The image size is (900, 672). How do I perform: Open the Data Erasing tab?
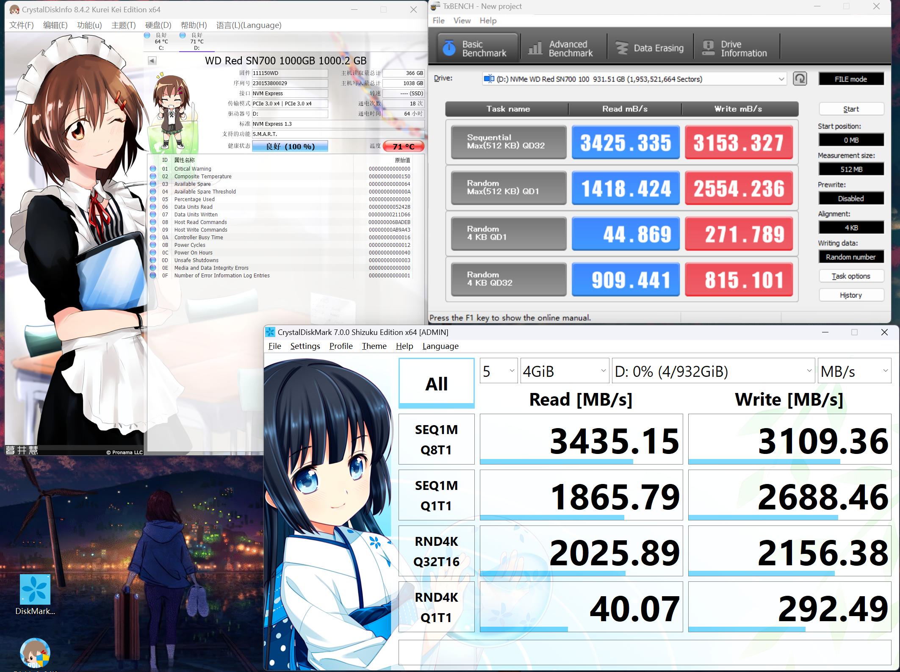point(650,48)
